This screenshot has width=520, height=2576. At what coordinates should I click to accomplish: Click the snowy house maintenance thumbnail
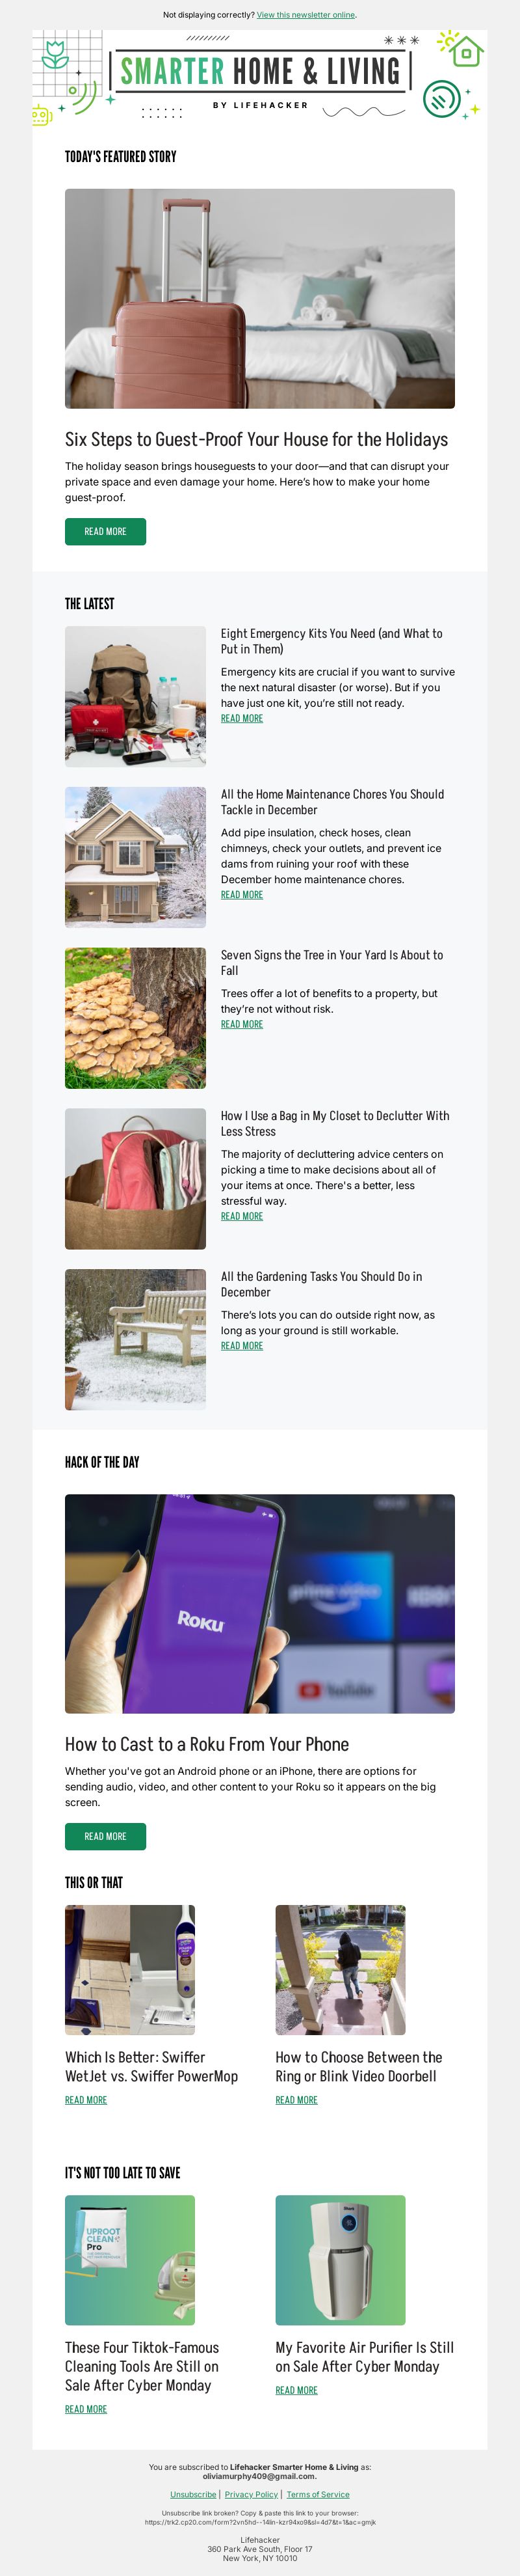pos(136,857)
